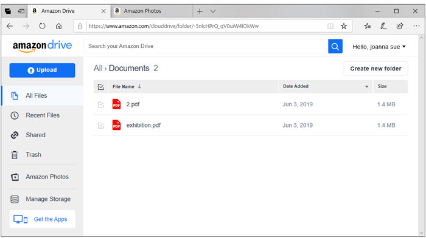Open the Date Added column dropdown arrow

coord(366,87)
